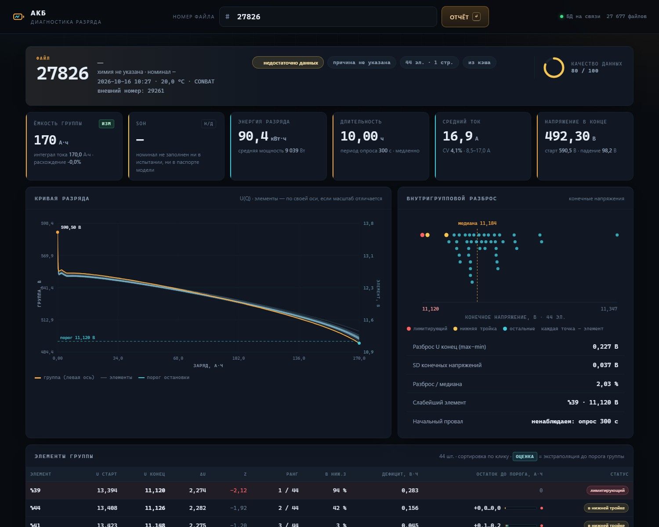
Task: Click the ИЗМ badge in capacity card
Action: pos(106,124)
